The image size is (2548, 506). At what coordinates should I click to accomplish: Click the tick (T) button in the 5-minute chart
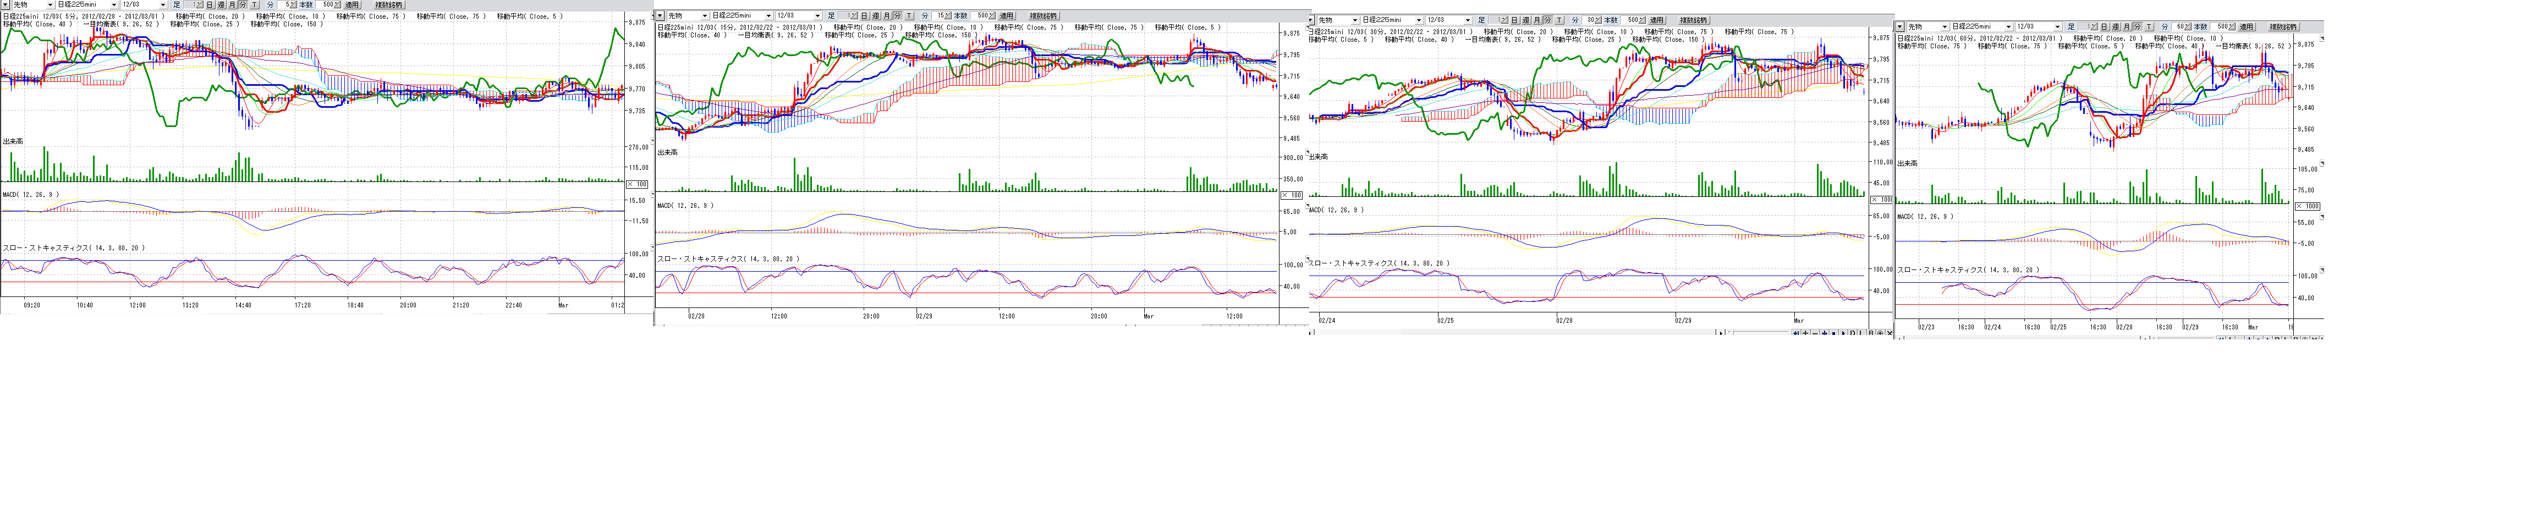point(255,5)
